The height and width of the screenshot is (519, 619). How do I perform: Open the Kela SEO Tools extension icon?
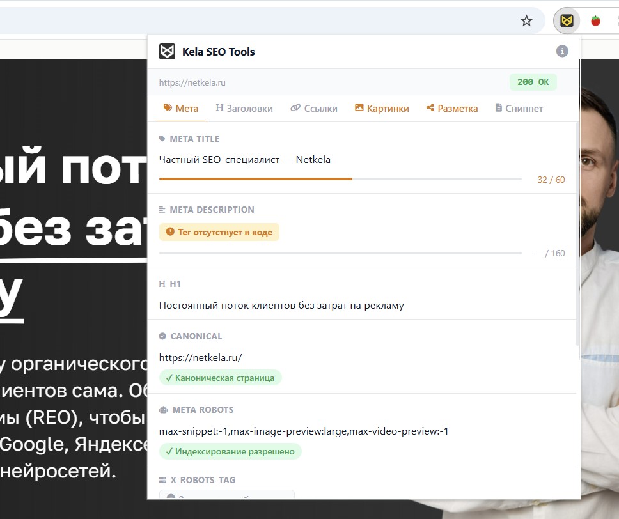(x=567, y=20)
